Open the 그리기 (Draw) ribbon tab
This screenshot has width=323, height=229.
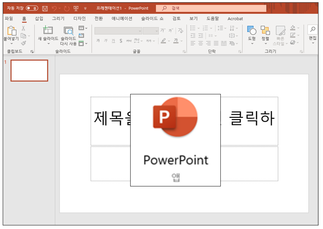pyautogui.click(x=58, y=19)
